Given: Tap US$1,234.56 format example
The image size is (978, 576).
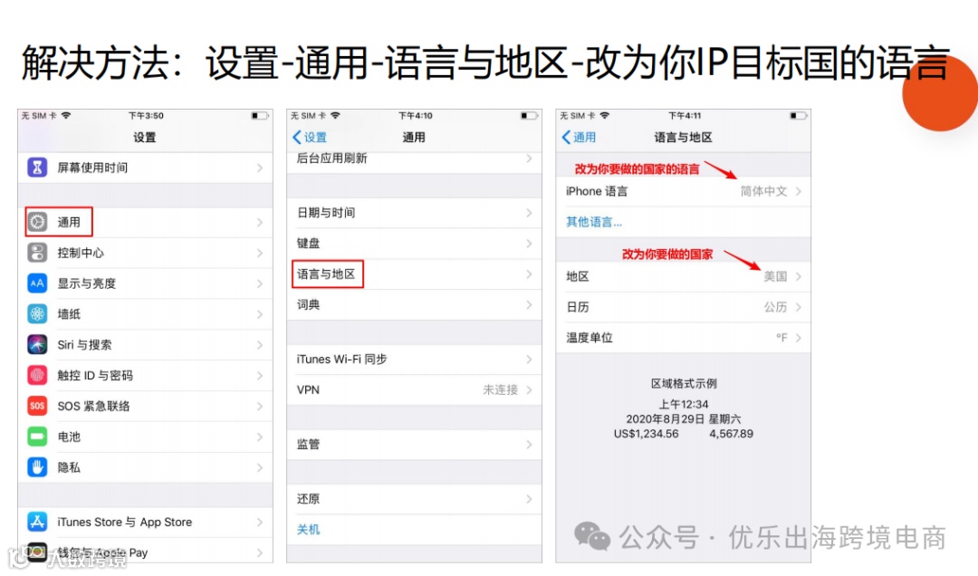Looking at the screenshot, I should coord(647,434).
